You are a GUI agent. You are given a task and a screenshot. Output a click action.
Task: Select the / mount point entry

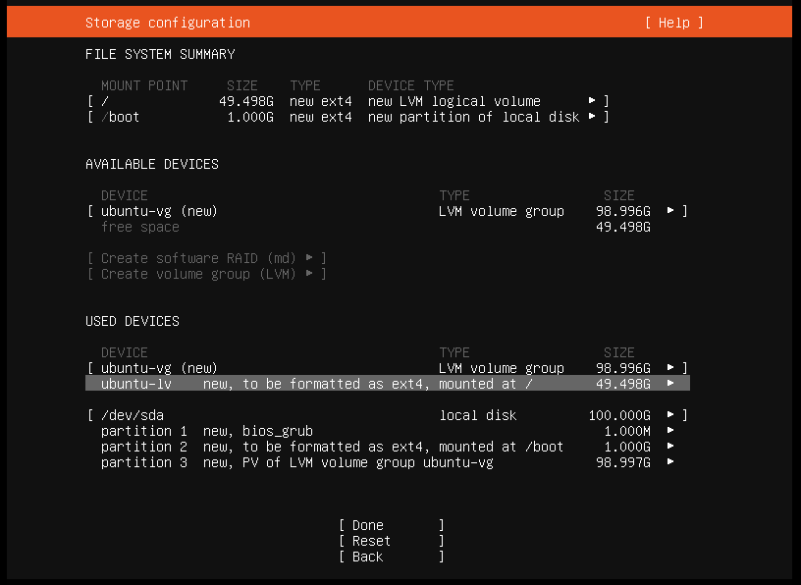105,101
